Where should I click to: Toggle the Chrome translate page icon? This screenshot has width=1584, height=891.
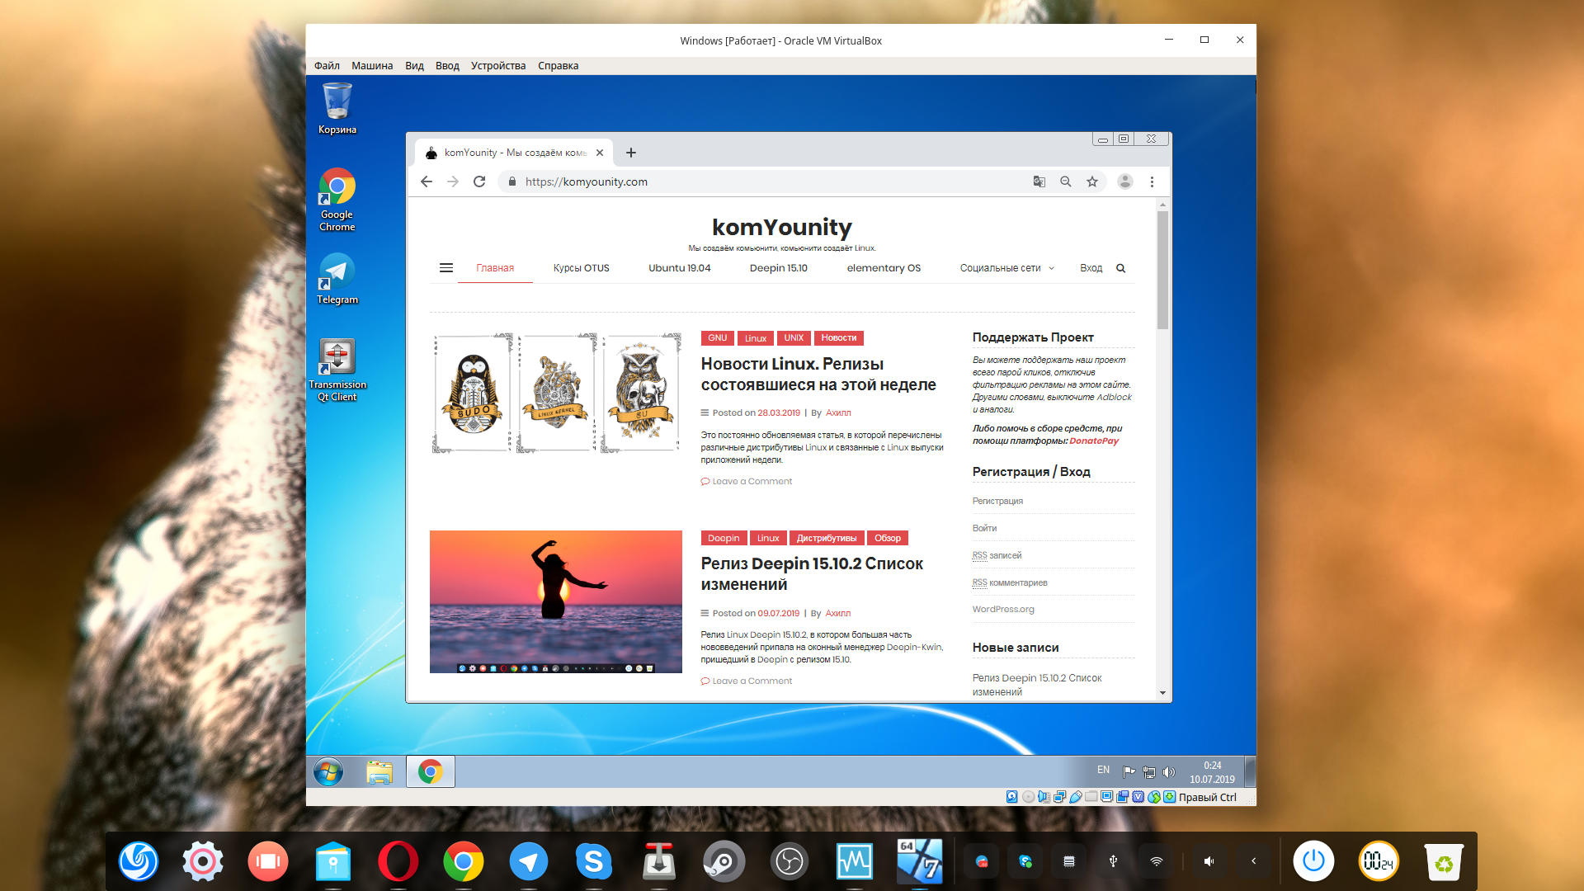click(1040, 181)
